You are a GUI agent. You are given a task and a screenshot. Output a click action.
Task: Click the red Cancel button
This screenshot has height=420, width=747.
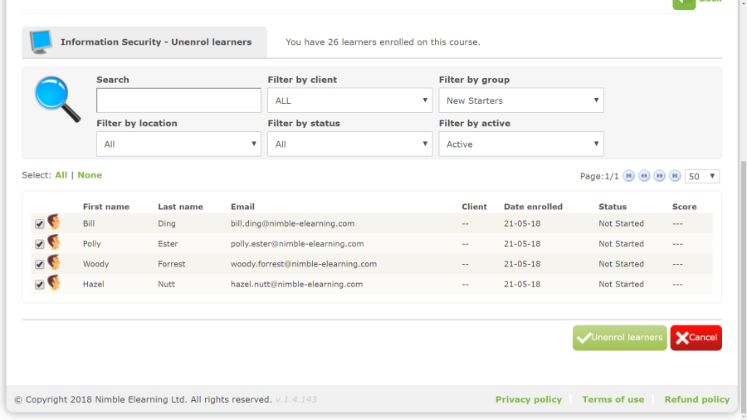pyautogui.click(x=696, y=338)
